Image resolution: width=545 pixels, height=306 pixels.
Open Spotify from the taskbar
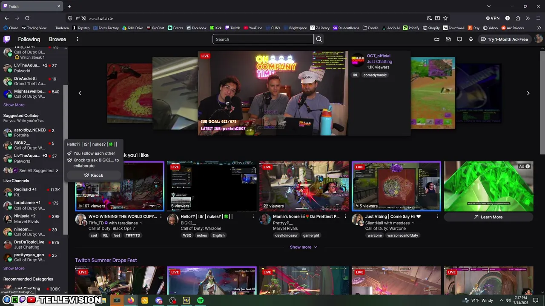[x=200, y=300]
